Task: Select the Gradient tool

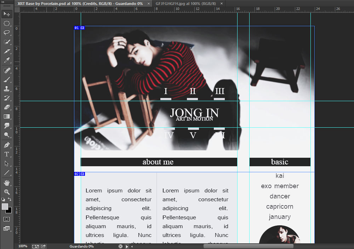Action: coord(6,116)
